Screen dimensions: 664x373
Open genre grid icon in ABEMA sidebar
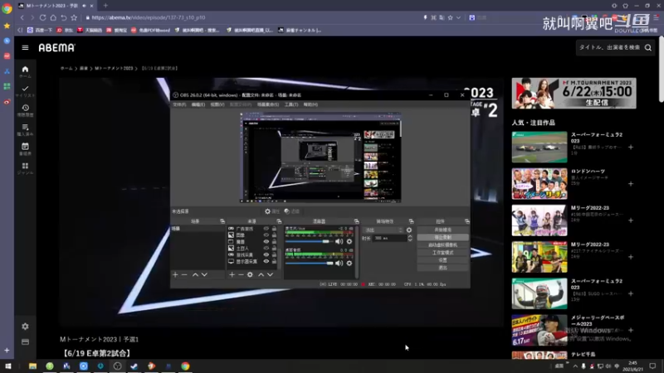pyautogui.click(x=25, y=166)
